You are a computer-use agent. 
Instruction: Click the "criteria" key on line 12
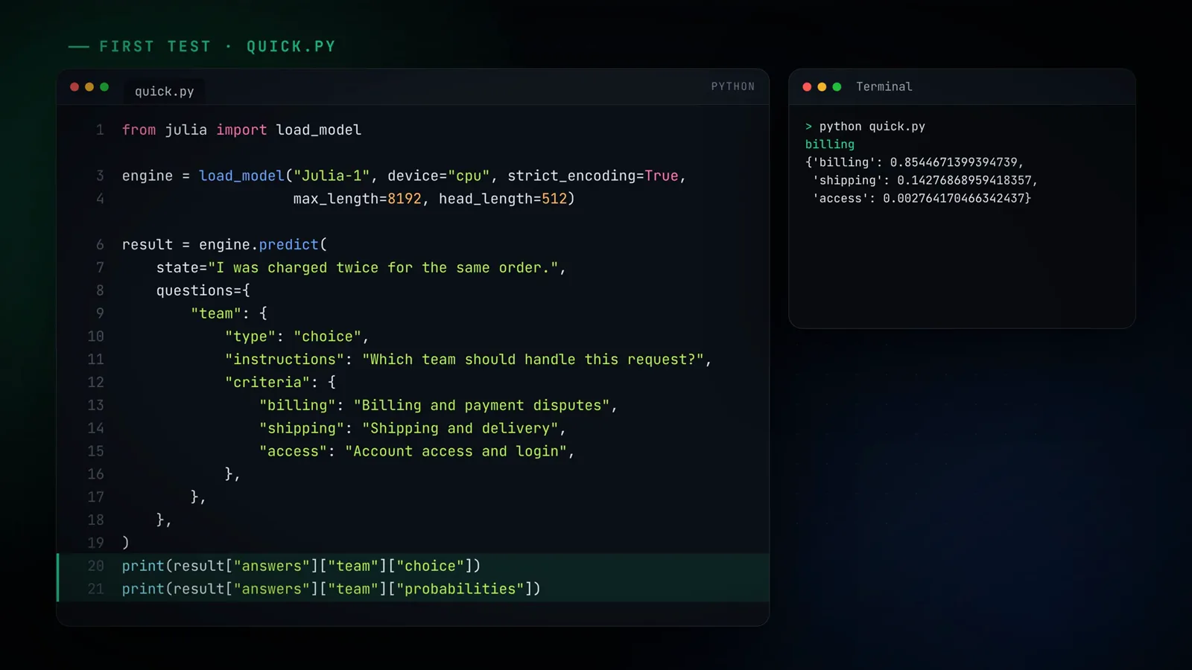(x=267, y=383)
